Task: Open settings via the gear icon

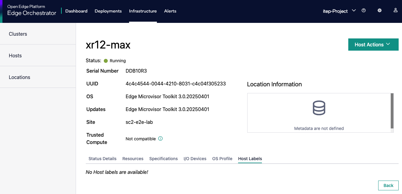Action: point(379,10)
